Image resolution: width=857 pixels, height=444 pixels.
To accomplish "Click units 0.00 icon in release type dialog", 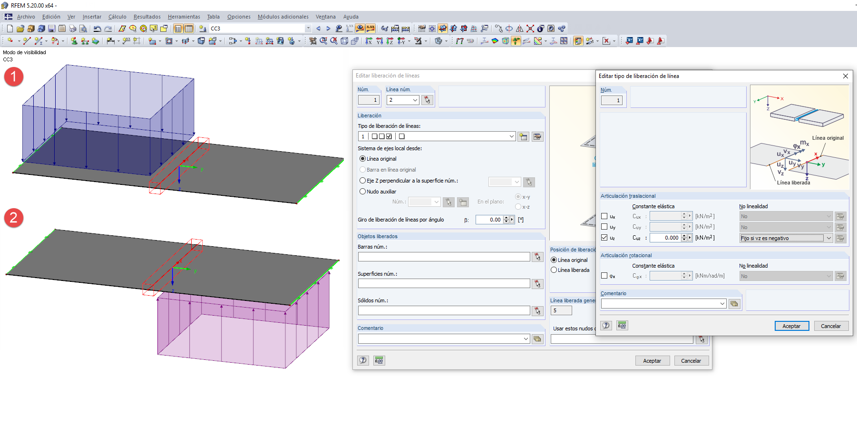I will click(x=622, y=326).
